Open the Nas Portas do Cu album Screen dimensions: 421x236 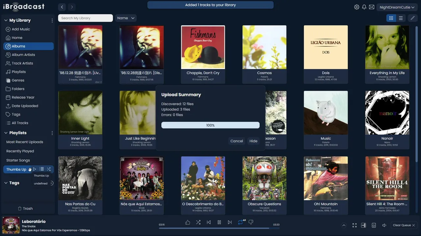(80, 178)
